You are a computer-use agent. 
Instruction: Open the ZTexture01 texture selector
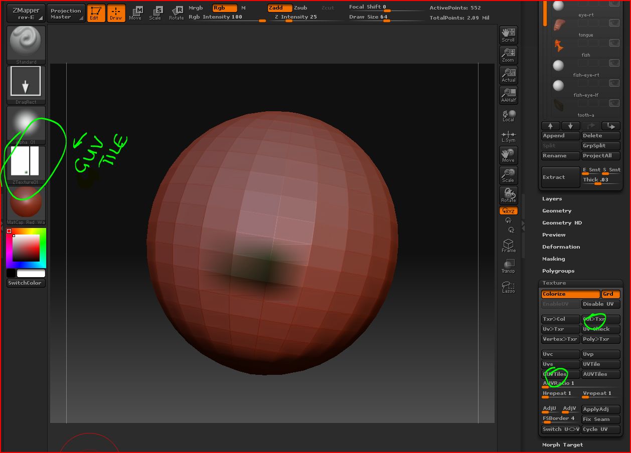point(26,165)
